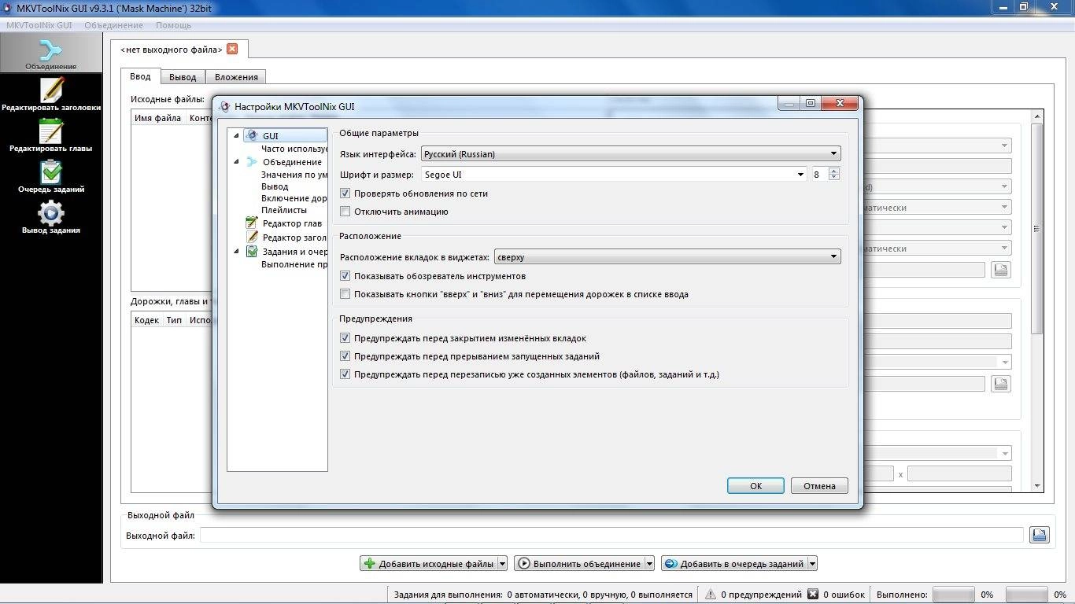Image resolution: width=1075 pixels, height=604 pixels.
Task: Collapse Задания и очередь node in tree
Action: [236, 252]
